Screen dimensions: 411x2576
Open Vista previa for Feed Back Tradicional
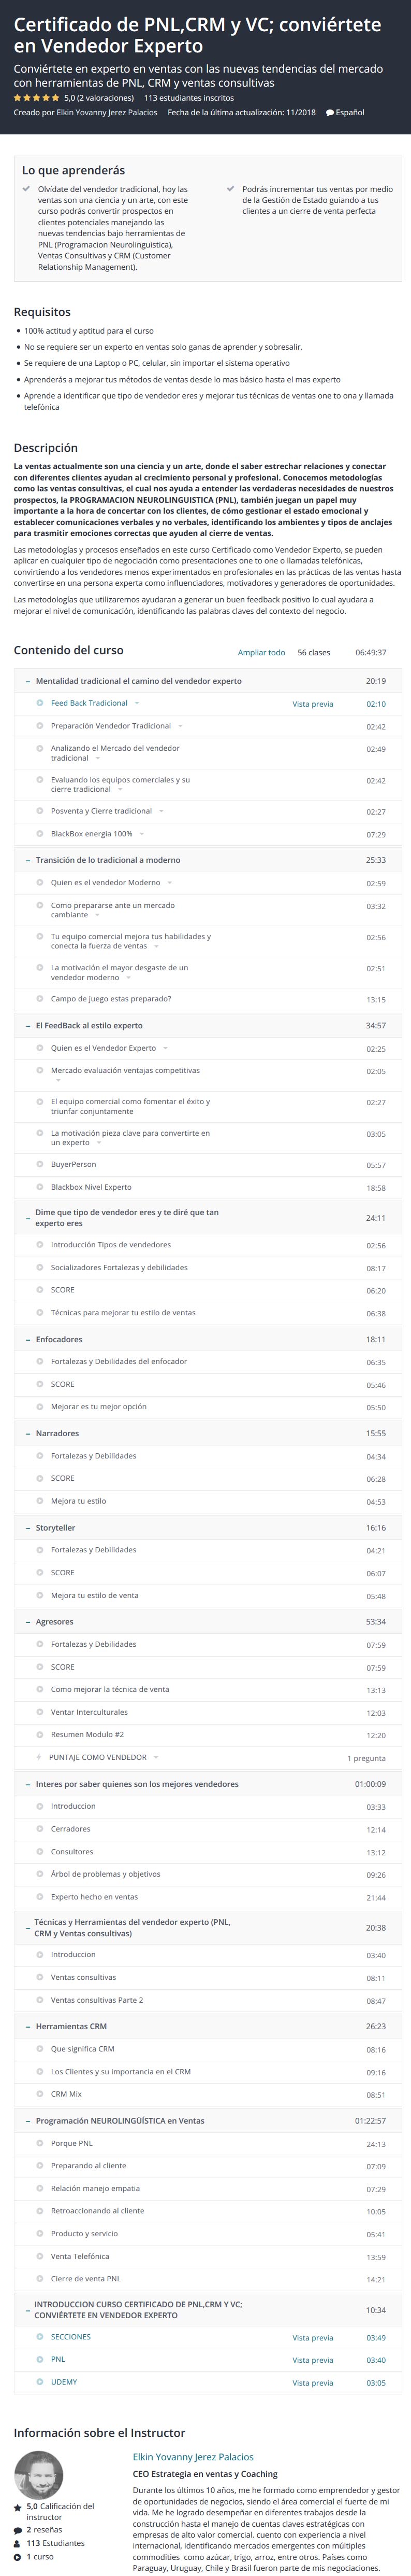[x=312, y=704]
